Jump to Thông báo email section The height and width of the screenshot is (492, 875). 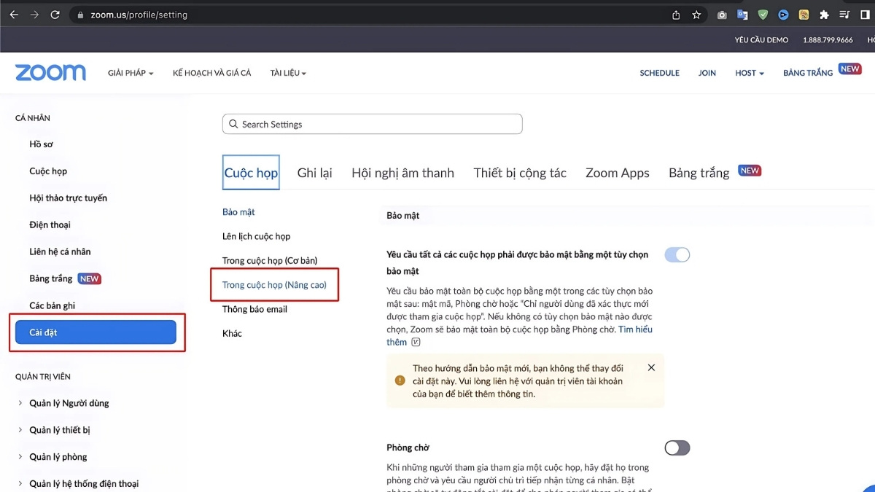254,309
